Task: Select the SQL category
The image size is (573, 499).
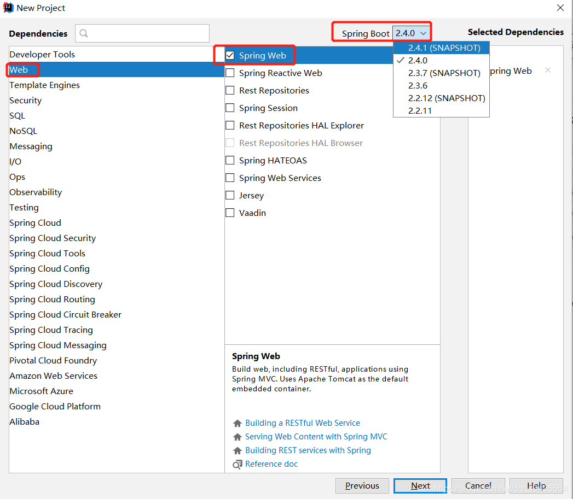Action: click(117, 116)
